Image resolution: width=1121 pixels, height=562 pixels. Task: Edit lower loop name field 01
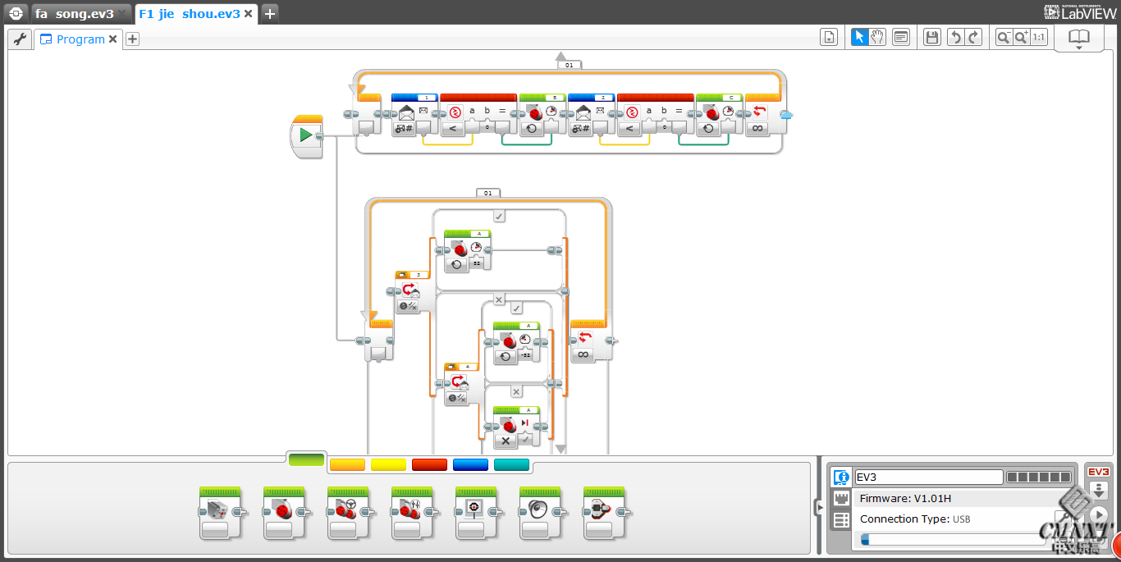click(487, 193)
